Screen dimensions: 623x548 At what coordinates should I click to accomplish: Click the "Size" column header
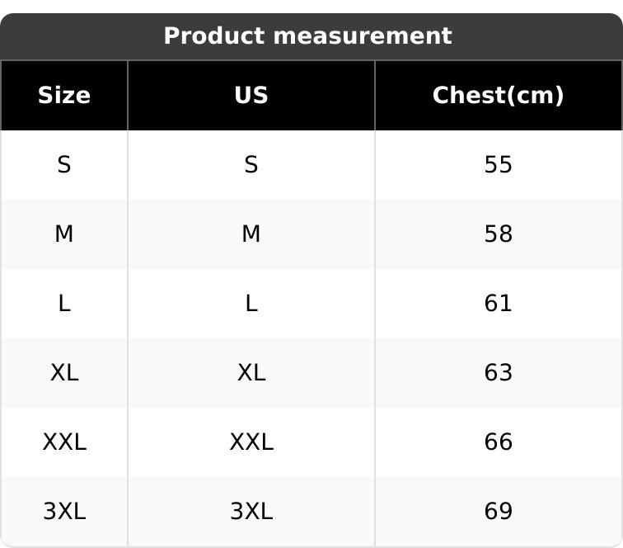tap(64, 96)
